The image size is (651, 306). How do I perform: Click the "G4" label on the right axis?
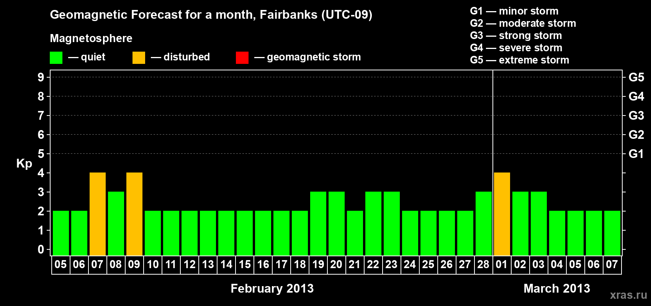coord(636,96)
